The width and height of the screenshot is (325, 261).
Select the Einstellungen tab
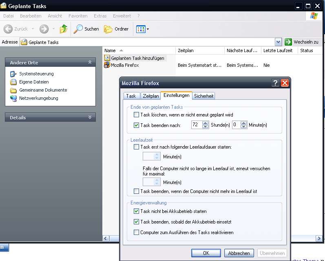click(177, 95)
